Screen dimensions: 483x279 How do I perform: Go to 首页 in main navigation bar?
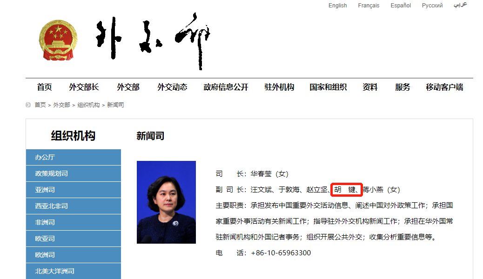coord(45,87)
